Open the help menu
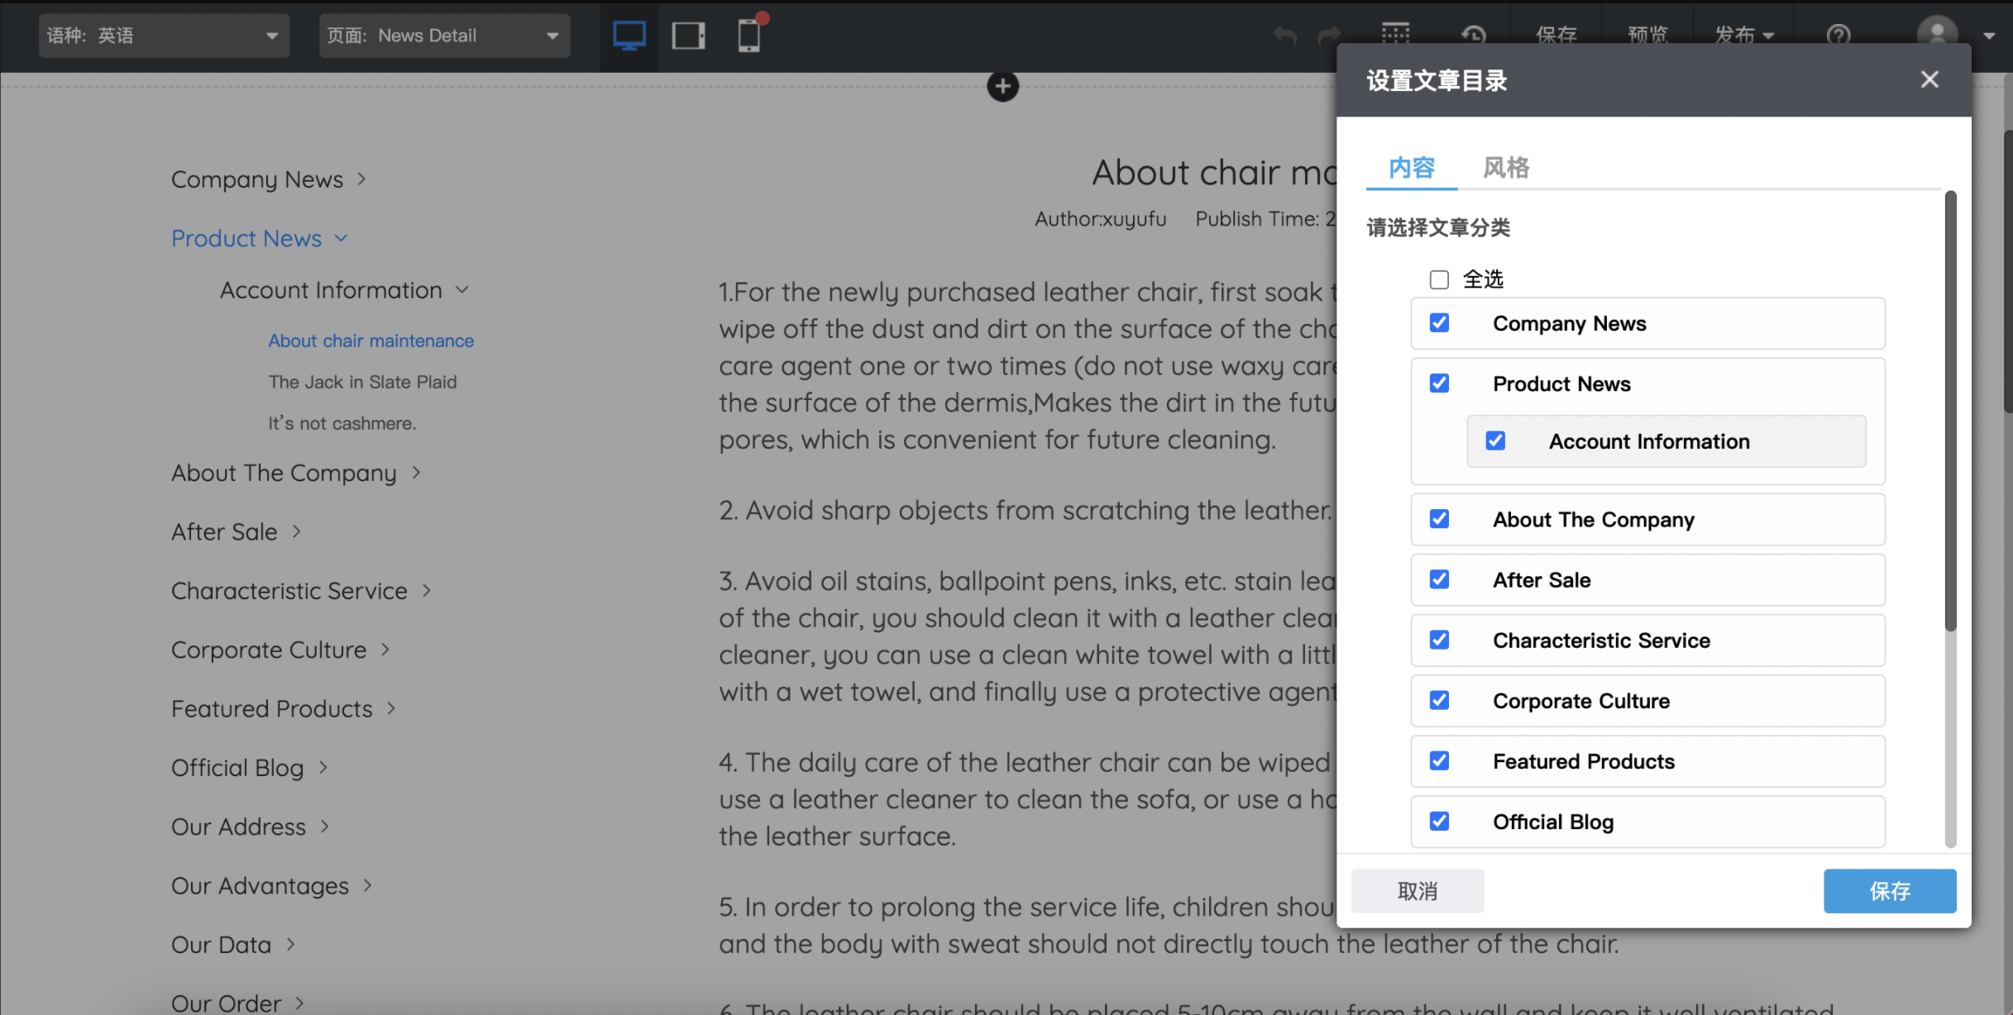 (x=1838, y=36)
